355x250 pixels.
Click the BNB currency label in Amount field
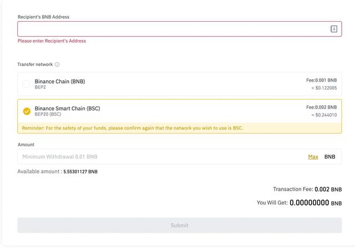[x=329, y=156]
